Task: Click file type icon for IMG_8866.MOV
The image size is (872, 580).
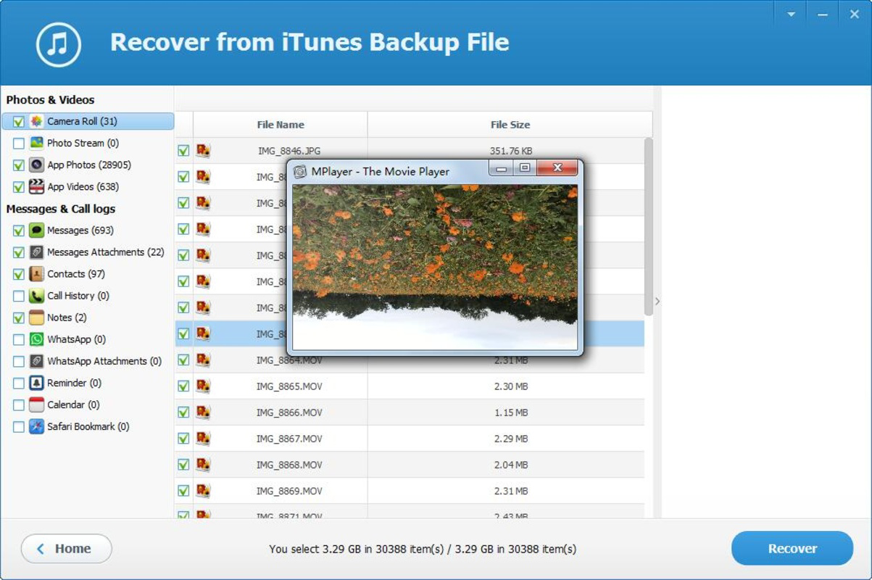Action: coord(203,412)
